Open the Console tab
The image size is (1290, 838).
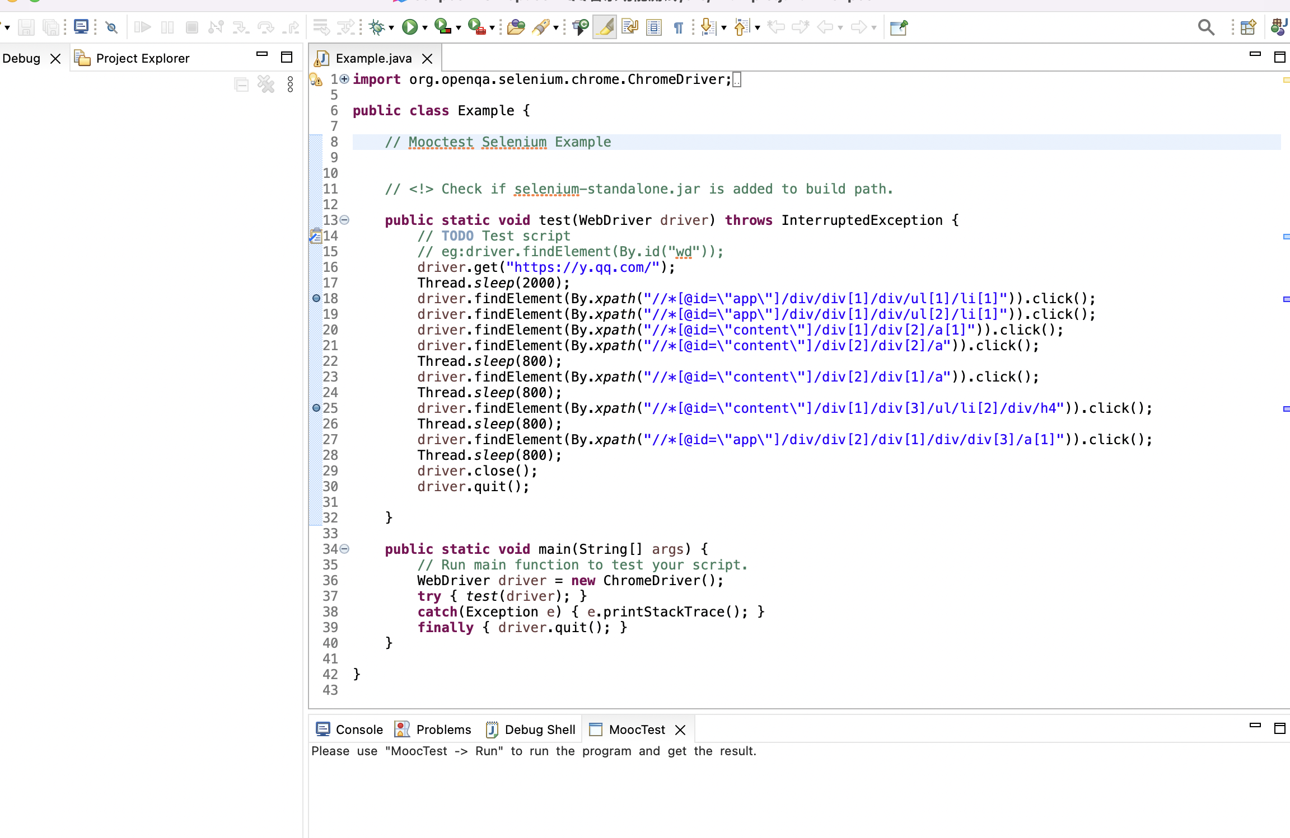click(349, 729)
